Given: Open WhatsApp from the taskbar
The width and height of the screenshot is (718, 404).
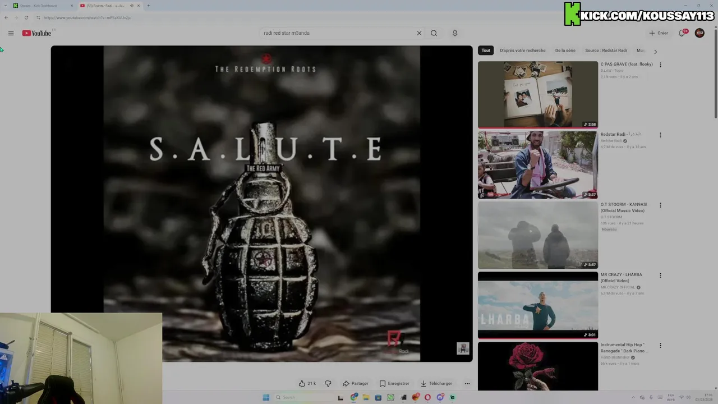Looking at the screenshot, I should pos(390,397).
